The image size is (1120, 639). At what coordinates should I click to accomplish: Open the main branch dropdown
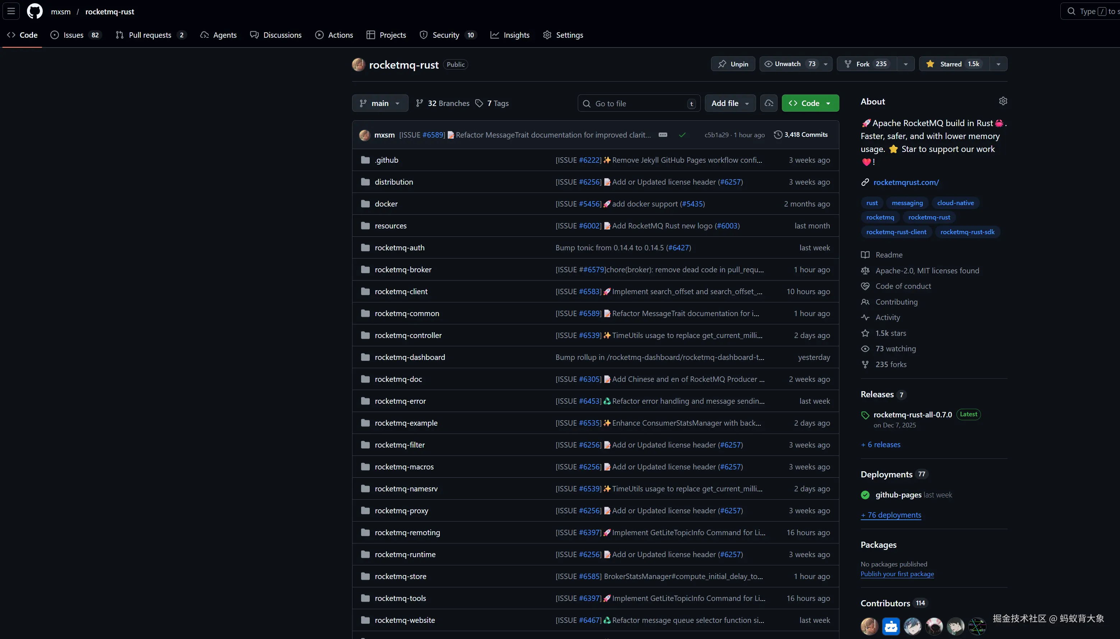coord(380,103)
